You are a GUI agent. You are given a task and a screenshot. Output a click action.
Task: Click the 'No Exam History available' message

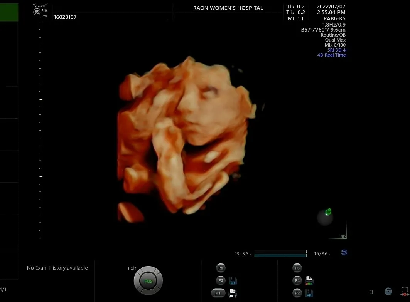[57, 268]
